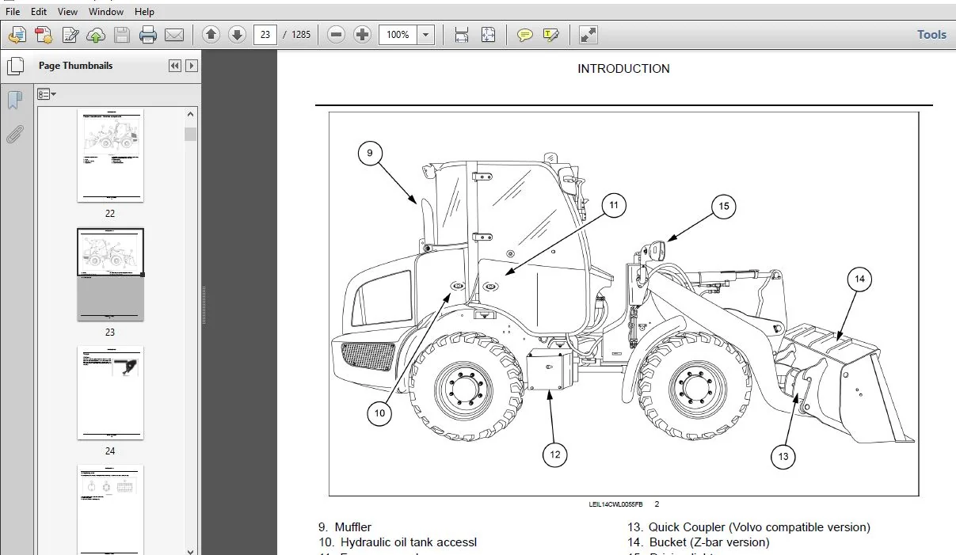Print the document using printer icon

pyautogui.click(x=148, y=35)
